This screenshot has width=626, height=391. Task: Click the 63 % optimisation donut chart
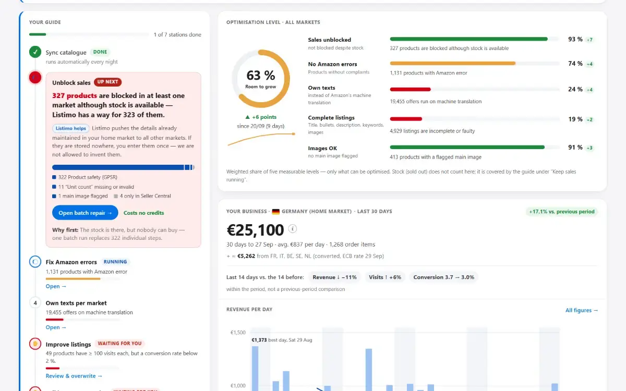(x=261, y=79)
